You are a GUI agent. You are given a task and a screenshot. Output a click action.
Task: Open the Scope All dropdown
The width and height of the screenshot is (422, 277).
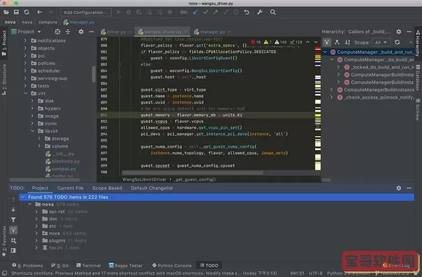point(380,42)
